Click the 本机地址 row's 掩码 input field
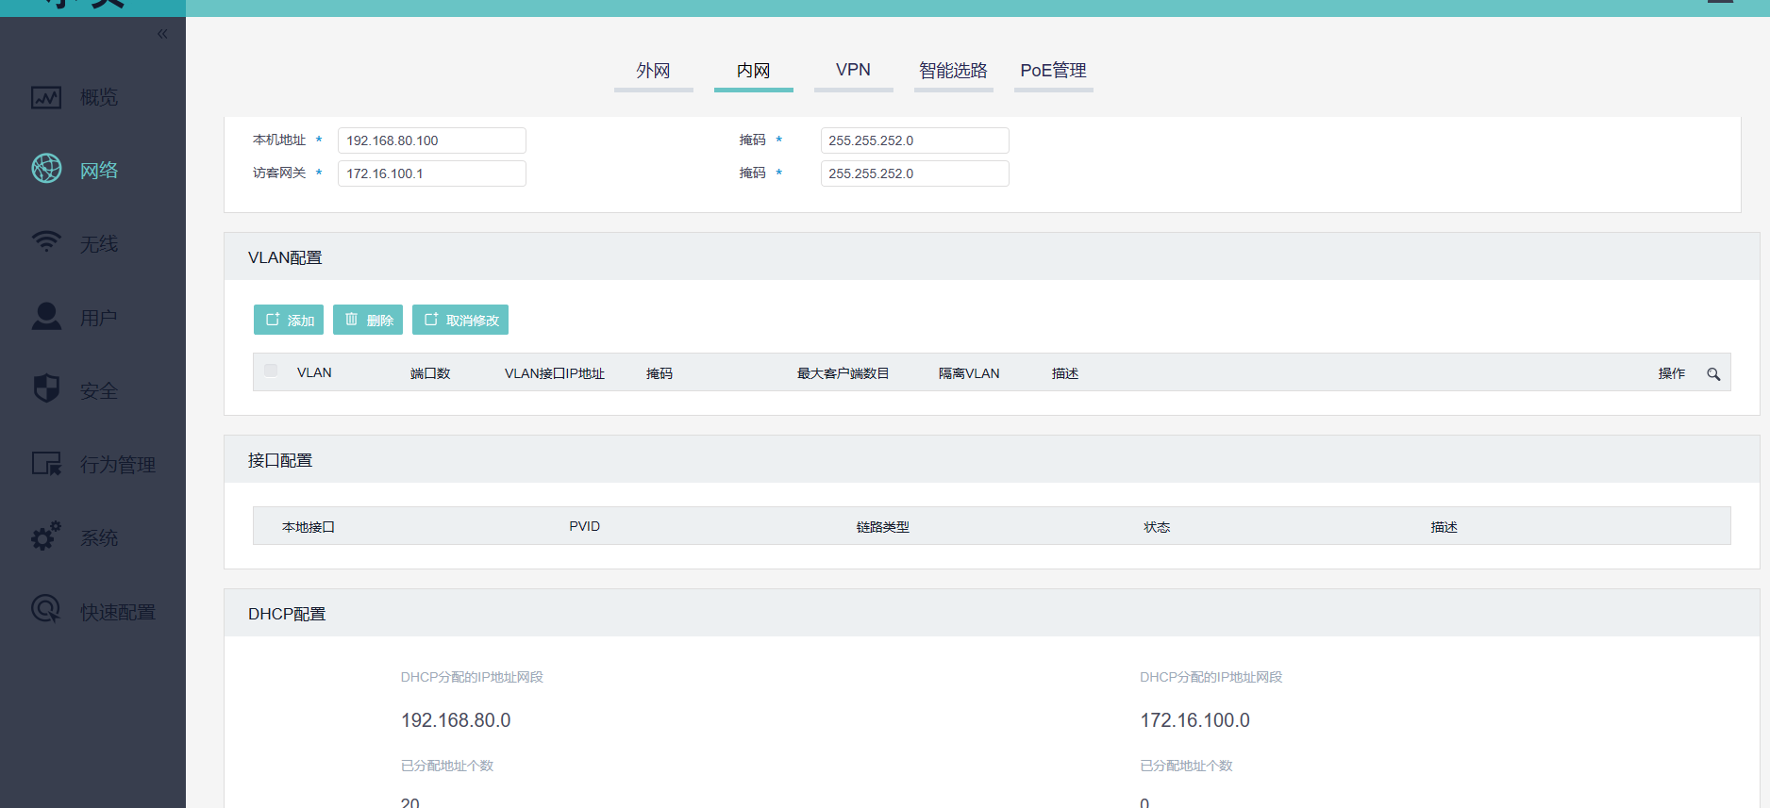This screenshot has width=1770, height=808. [x=915, y=140]
